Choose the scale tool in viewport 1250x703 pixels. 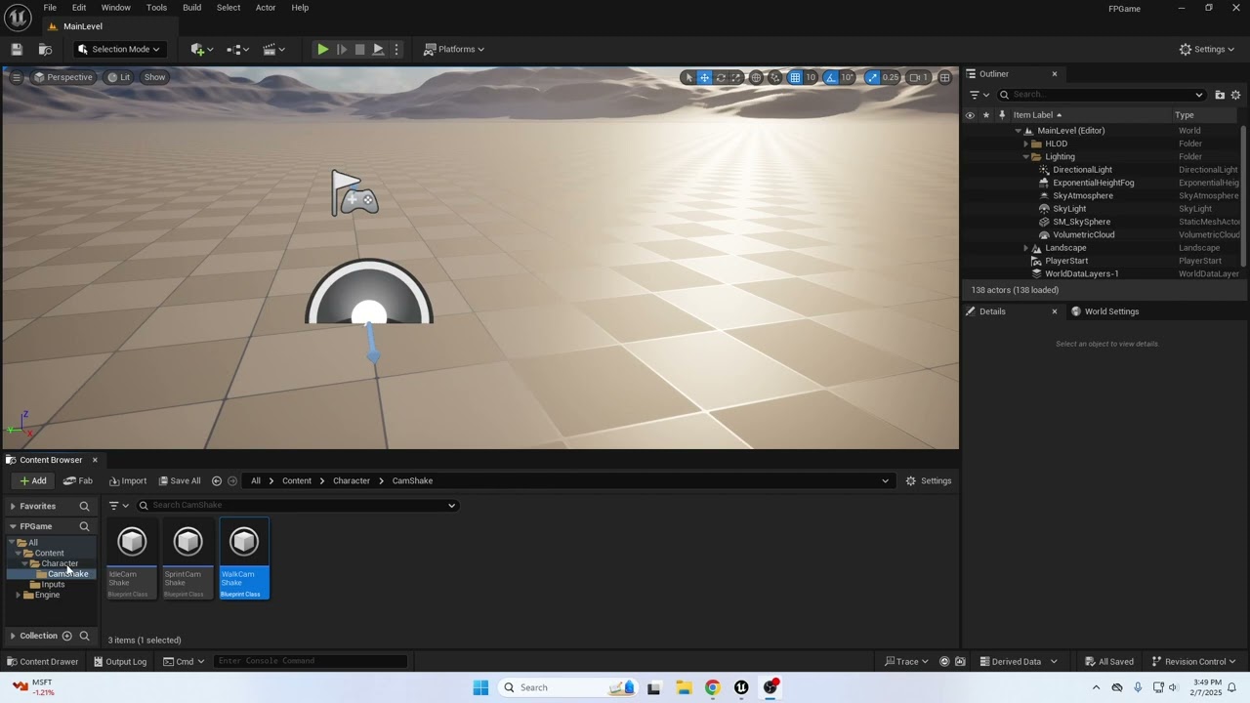pos(736,77)
